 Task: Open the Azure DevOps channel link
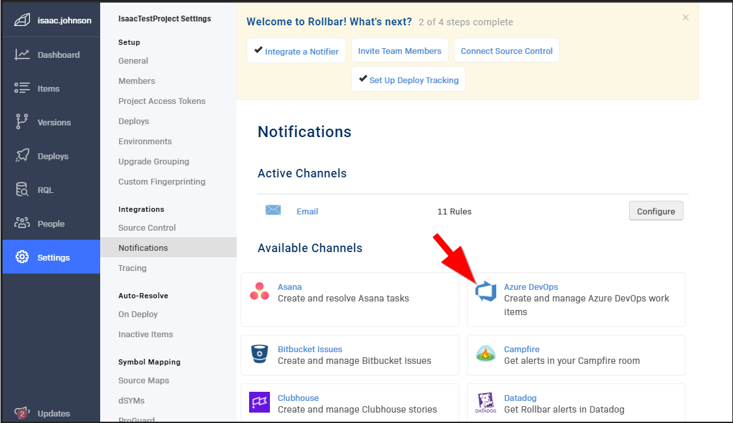[531, 287]
